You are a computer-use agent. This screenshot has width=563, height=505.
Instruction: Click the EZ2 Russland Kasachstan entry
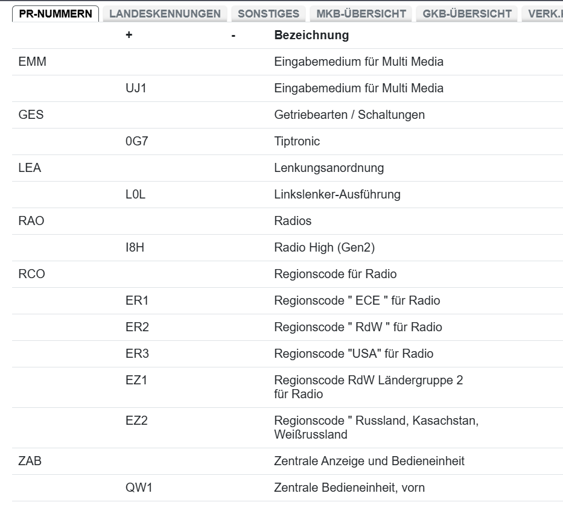click(287, 428)
